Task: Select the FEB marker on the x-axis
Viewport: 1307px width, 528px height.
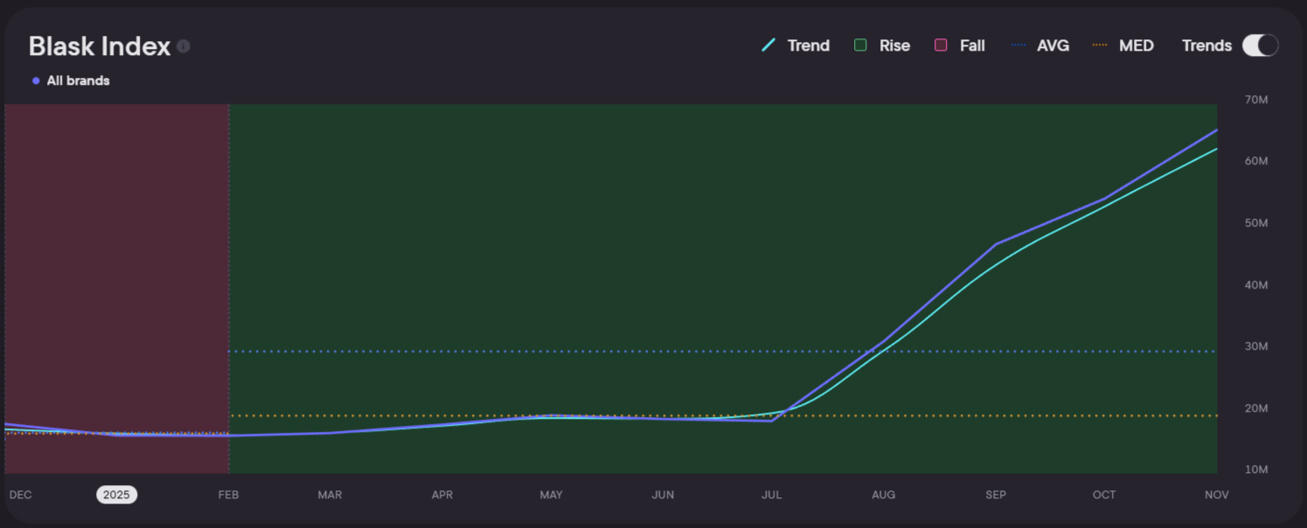Action: [228, 495]
